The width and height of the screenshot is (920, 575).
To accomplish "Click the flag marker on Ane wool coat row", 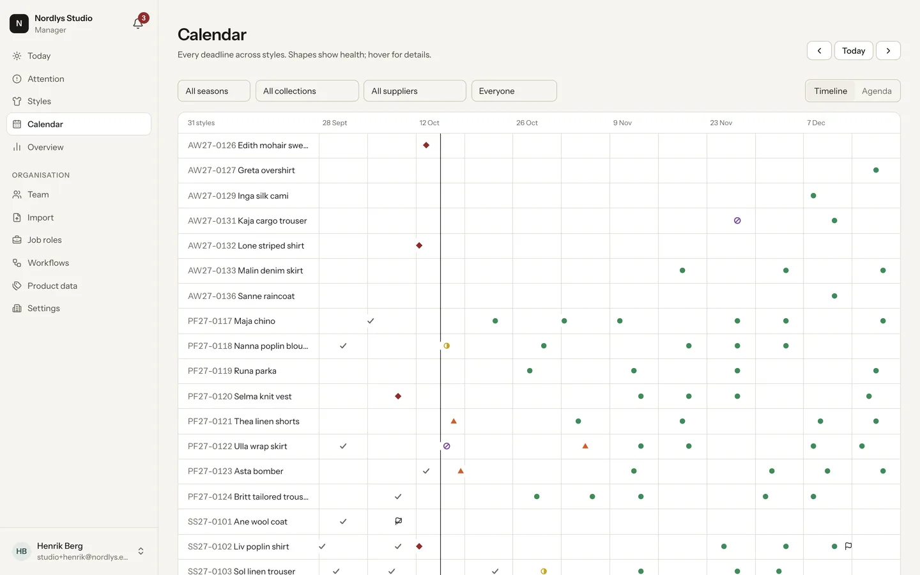I will click(x=399, y=521).
